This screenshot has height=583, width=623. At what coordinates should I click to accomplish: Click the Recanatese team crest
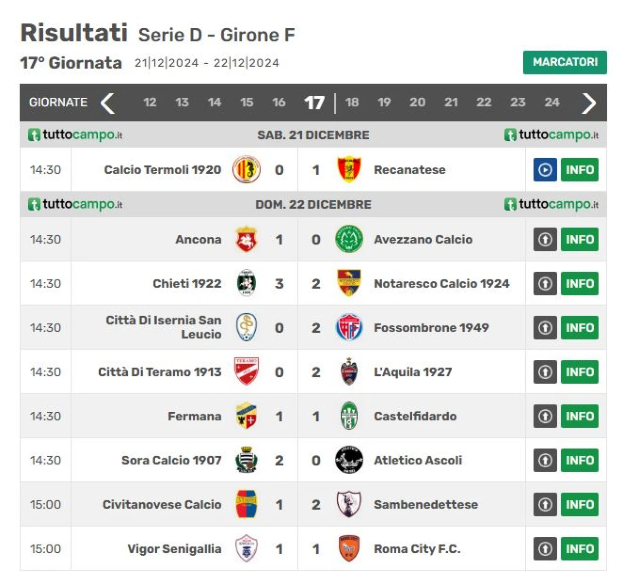pos(349,170)
